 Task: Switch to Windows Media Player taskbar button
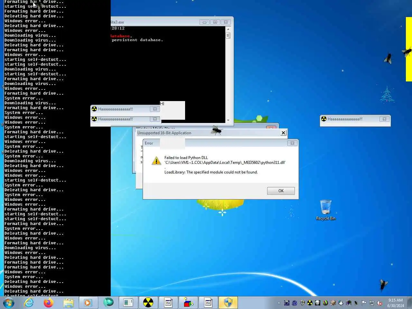88,303
